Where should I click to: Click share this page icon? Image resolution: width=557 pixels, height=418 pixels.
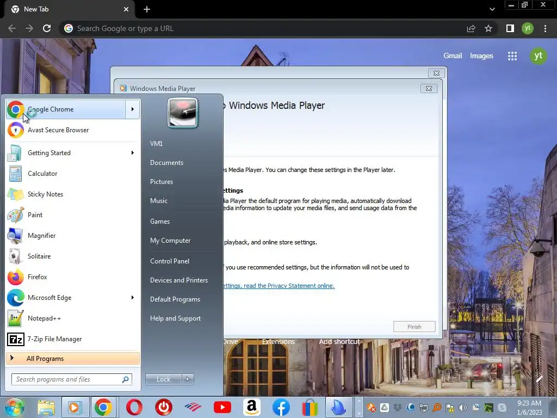click(x=471, y=28)
